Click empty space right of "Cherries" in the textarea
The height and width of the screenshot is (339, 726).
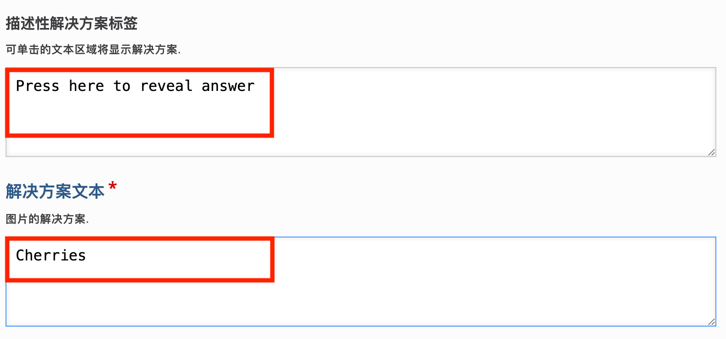tap(414, 255)
